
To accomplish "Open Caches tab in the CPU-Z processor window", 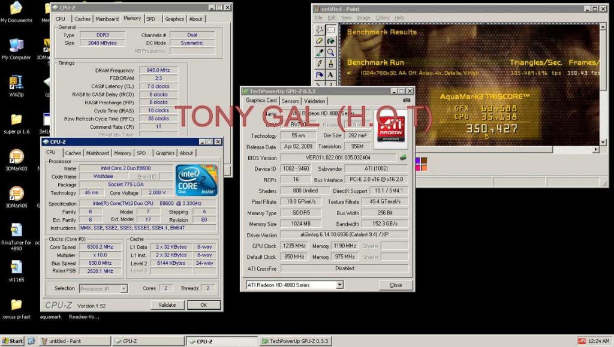I will [x=73, y=153].
